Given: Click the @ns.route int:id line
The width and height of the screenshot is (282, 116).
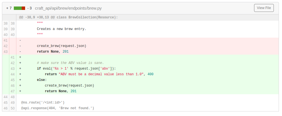Looking at the screenshot, I should tap(43, 102).
